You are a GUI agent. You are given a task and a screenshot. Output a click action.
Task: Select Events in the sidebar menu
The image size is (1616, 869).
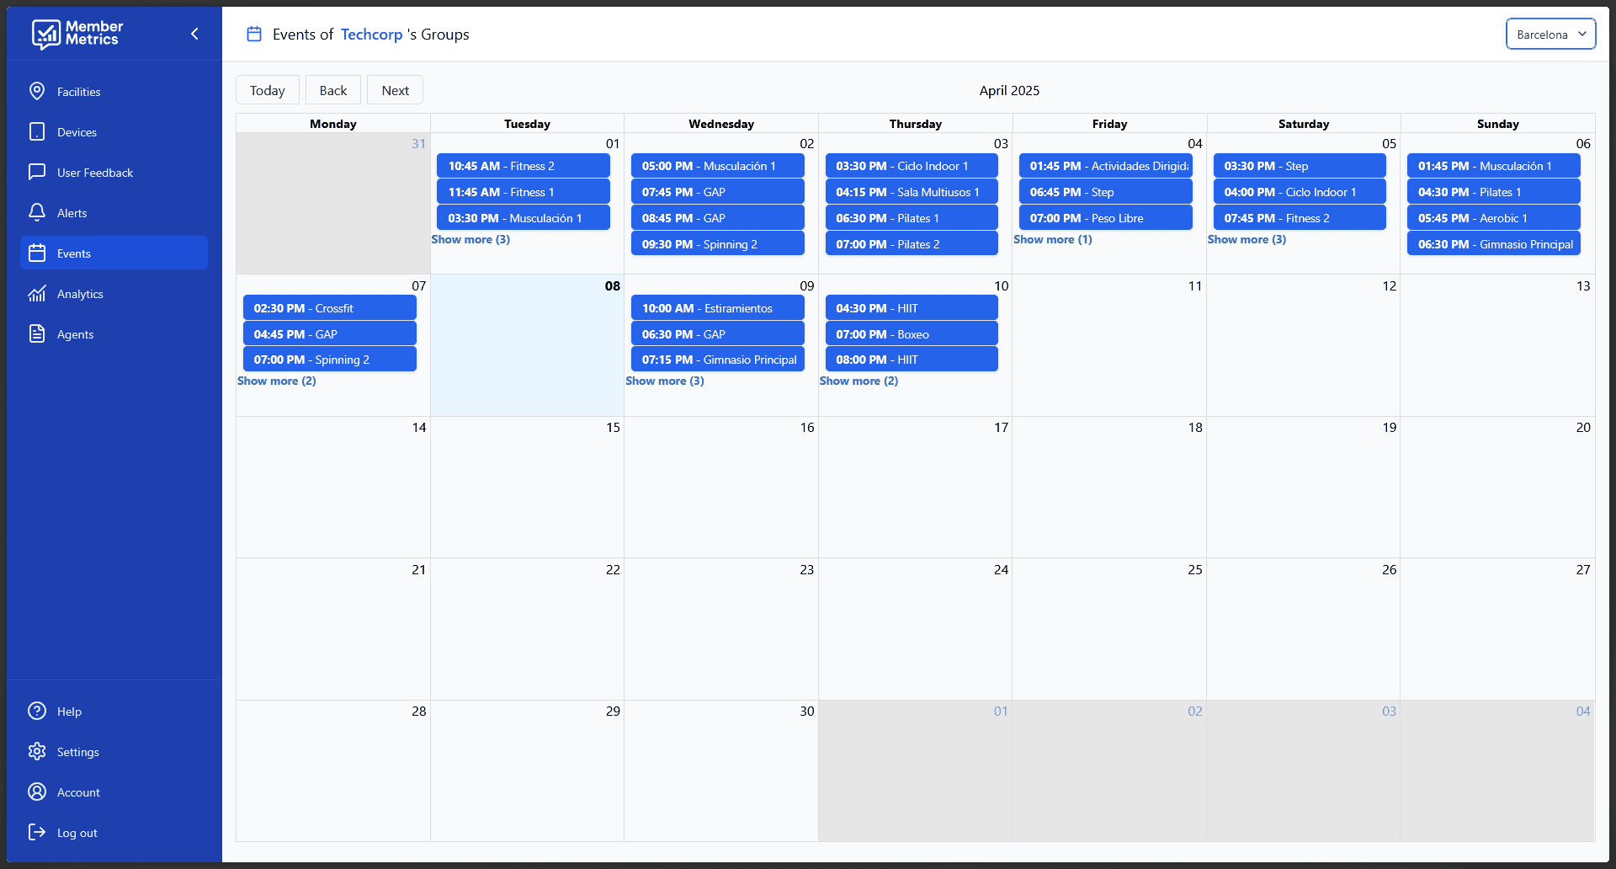pyautogui.click(x=114, y=253)
